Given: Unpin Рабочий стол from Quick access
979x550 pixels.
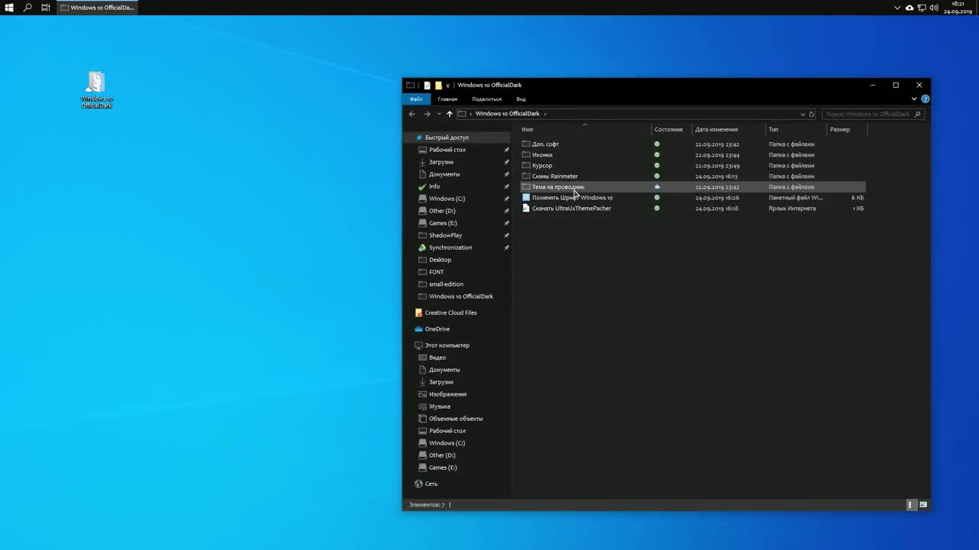Looking at the screenshot, I should (x=506, y=150).
